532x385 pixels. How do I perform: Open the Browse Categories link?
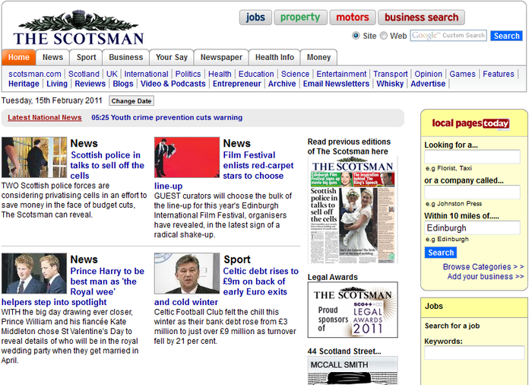click(x=483, y=267)
